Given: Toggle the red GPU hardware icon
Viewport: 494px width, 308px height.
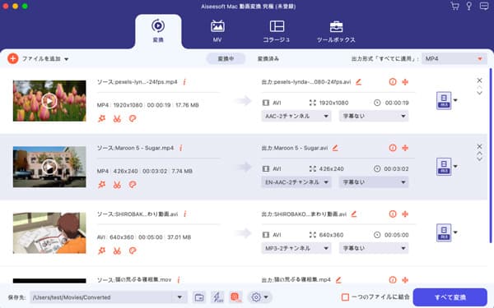Looking at the screenshot, I should click(235, 297).
